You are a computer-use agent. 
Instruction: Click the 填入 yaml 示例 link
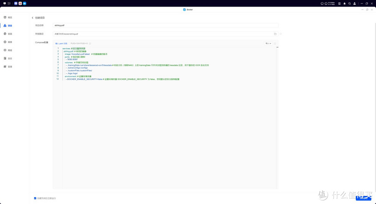point(61,44)
